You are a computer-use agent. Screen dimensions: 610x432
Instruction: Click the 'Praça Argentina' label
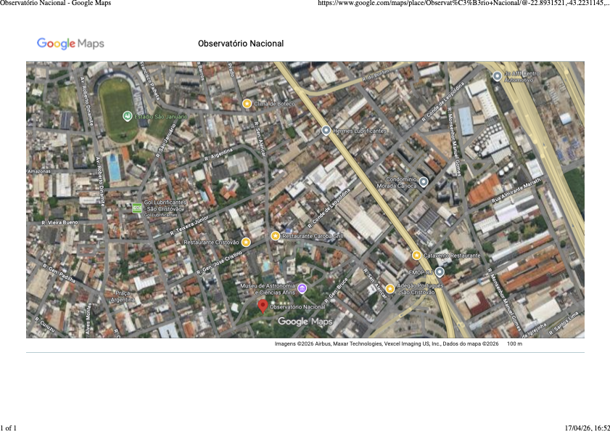pyautogui.click(x=123, y=296)
